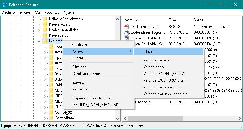Click Permisos... in the context menu

point(81,89)
